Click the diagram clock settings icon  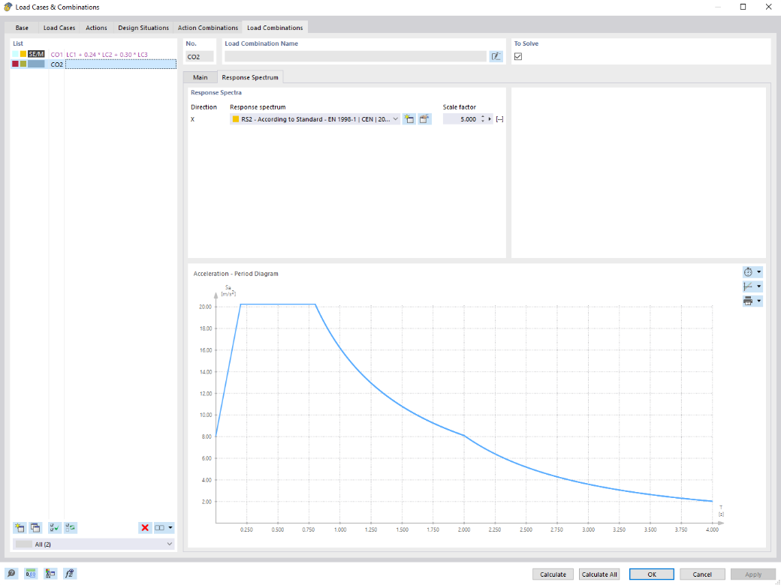(748, 272)
